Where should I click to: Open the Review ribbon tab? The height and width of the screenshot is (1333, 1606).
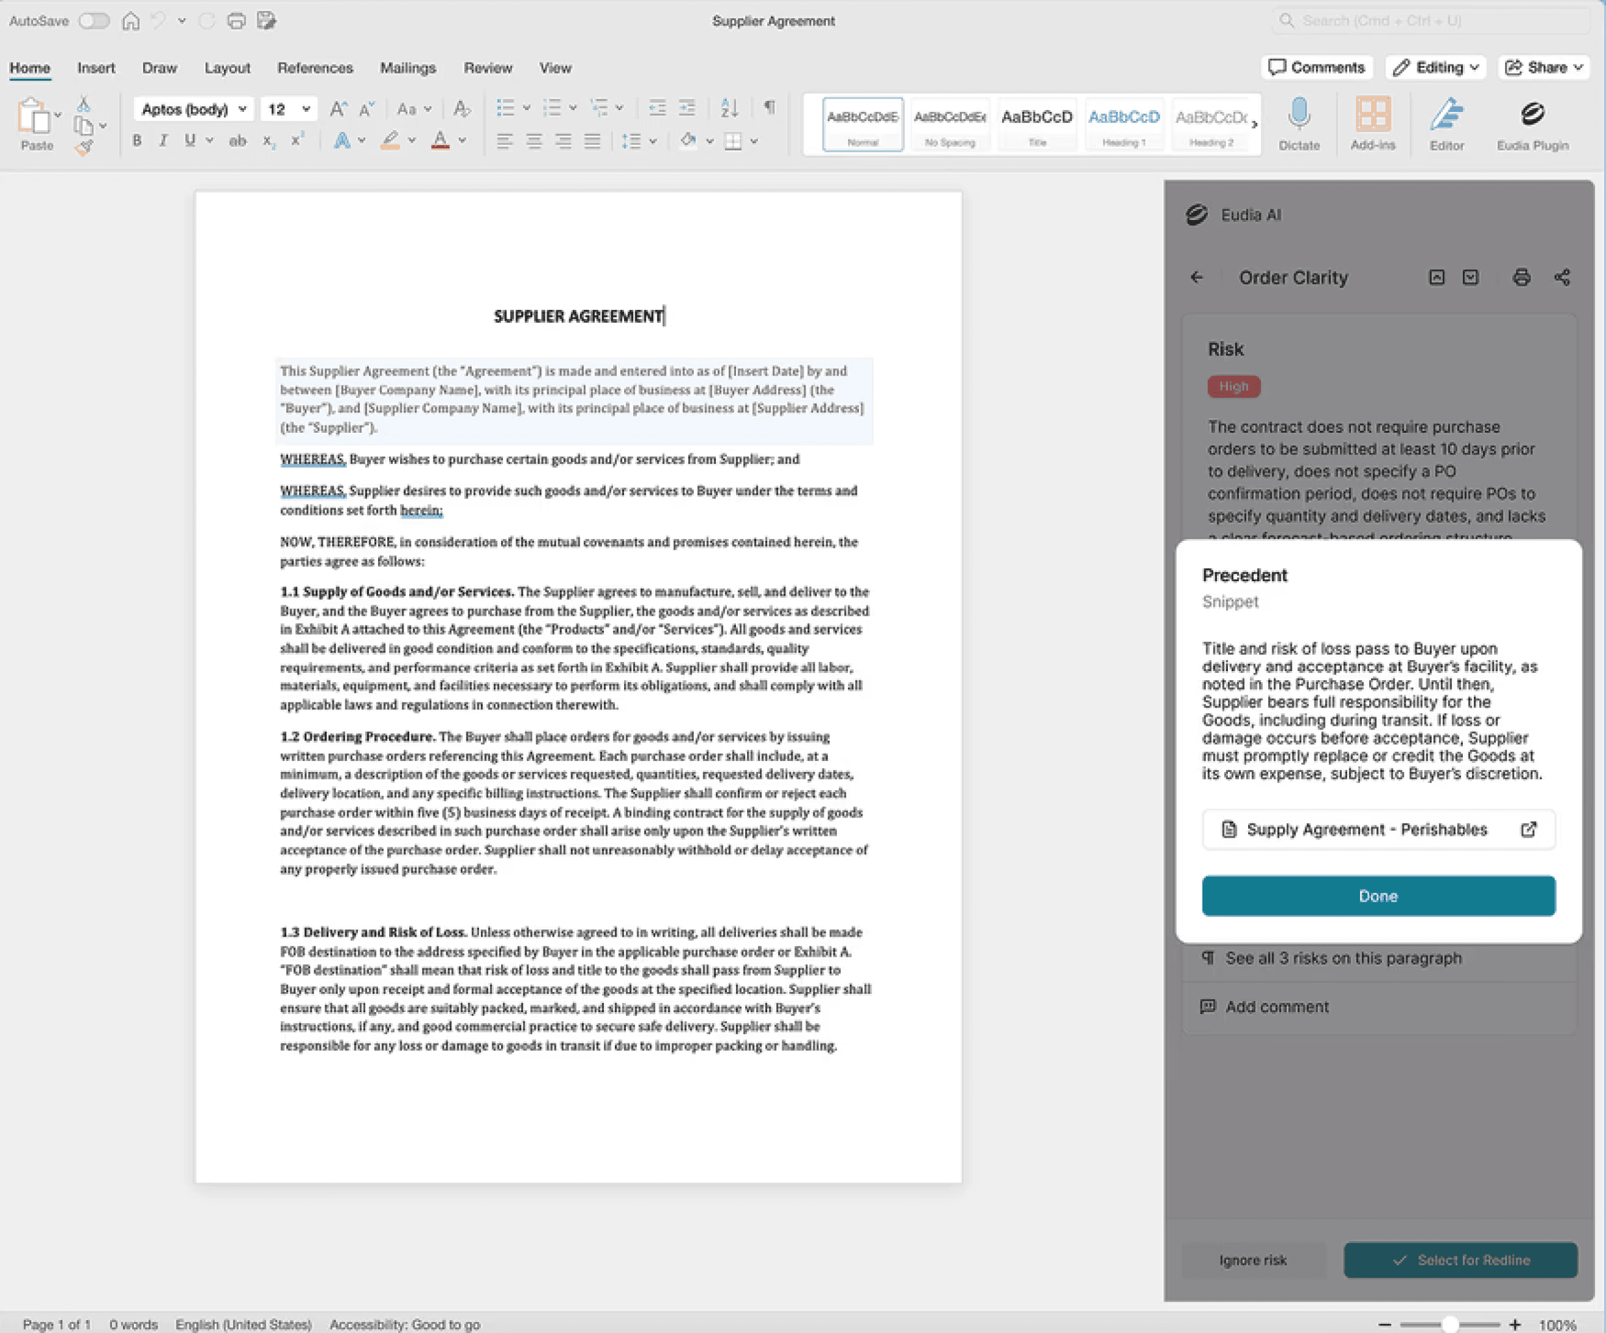pos(487,68)
